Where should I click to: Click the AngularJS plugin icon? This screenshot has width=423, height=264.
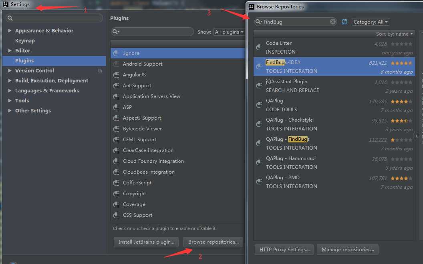click(116, 75)
